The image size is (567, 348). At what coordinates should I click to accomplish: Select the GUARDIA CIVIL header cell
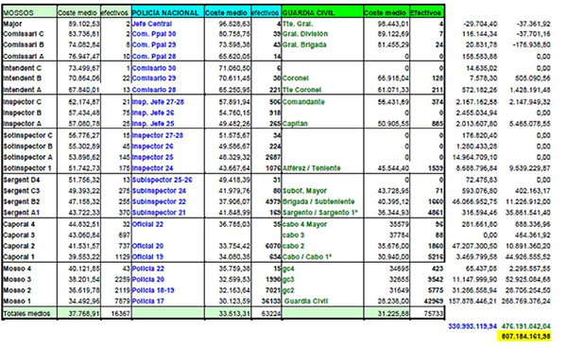(322, 12)
